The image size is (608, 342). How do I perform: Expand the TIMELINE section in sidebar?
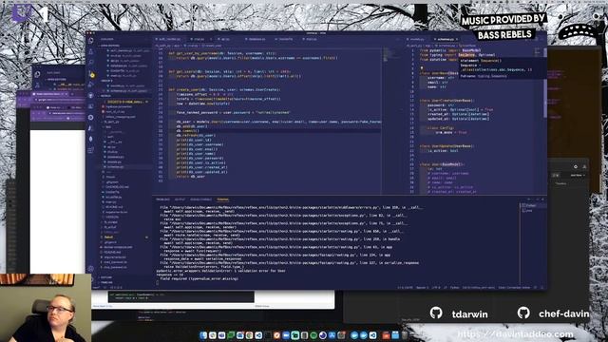[x=106, y=283]
